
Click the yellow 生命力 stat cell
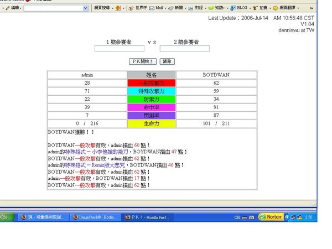click(x=152, y=123)
